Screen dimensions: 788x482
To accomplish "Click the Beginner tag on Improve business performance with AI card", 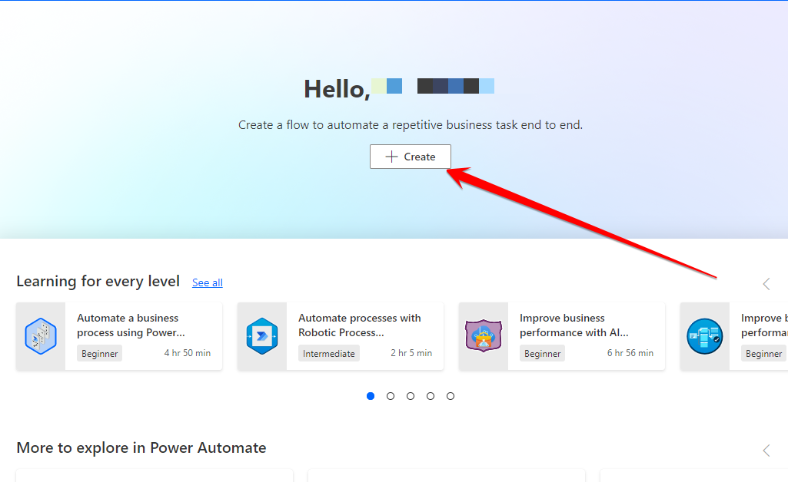I will click(542, 353).
